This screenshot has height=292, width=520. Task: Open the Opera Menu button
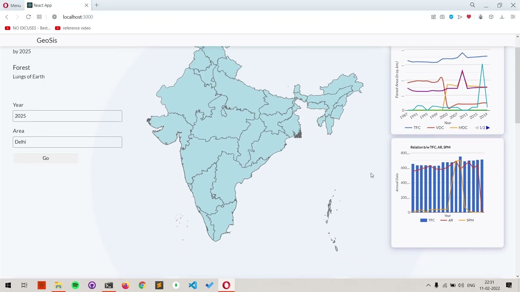pyautogui.click(x=12, y=5)
